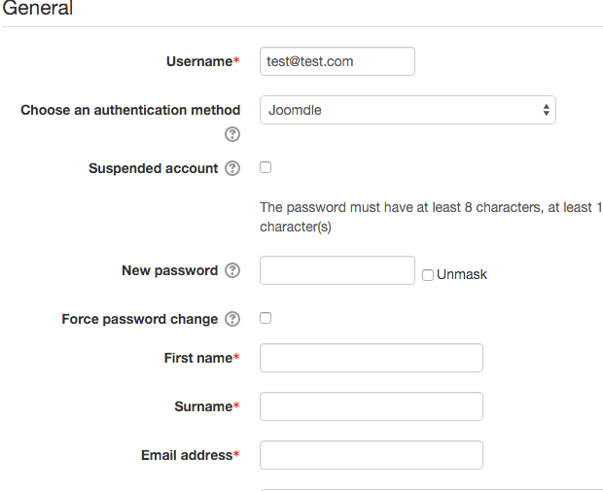Open Force password change help icon
This screenshot has width=603, height=491.
click(232, 319)
